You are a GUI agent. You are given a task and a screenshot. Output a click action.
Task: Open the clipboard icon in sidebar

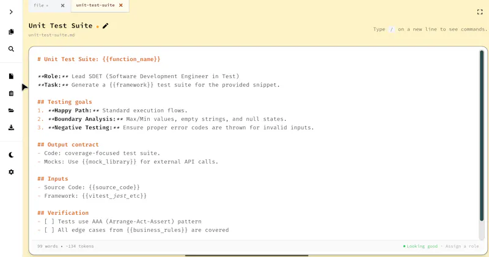[11, 93]
